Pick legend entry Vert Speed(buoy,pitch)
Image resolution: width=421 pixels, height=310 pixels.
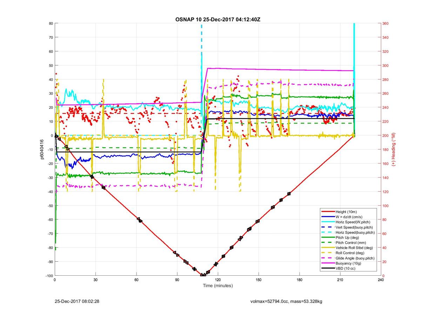pyautogui.click(x=355, y=227)
